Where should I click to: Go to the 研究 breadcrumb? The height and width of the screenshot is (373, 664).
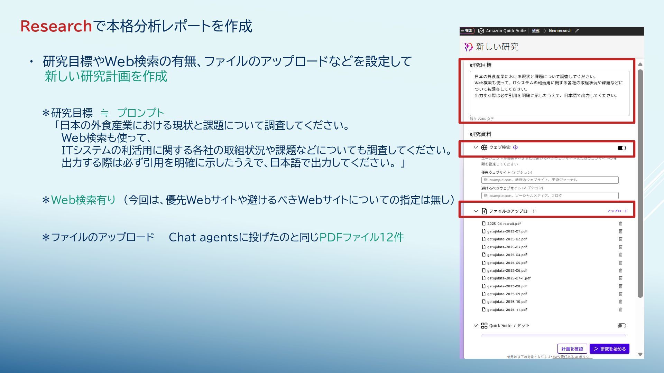tap(535, 31)
